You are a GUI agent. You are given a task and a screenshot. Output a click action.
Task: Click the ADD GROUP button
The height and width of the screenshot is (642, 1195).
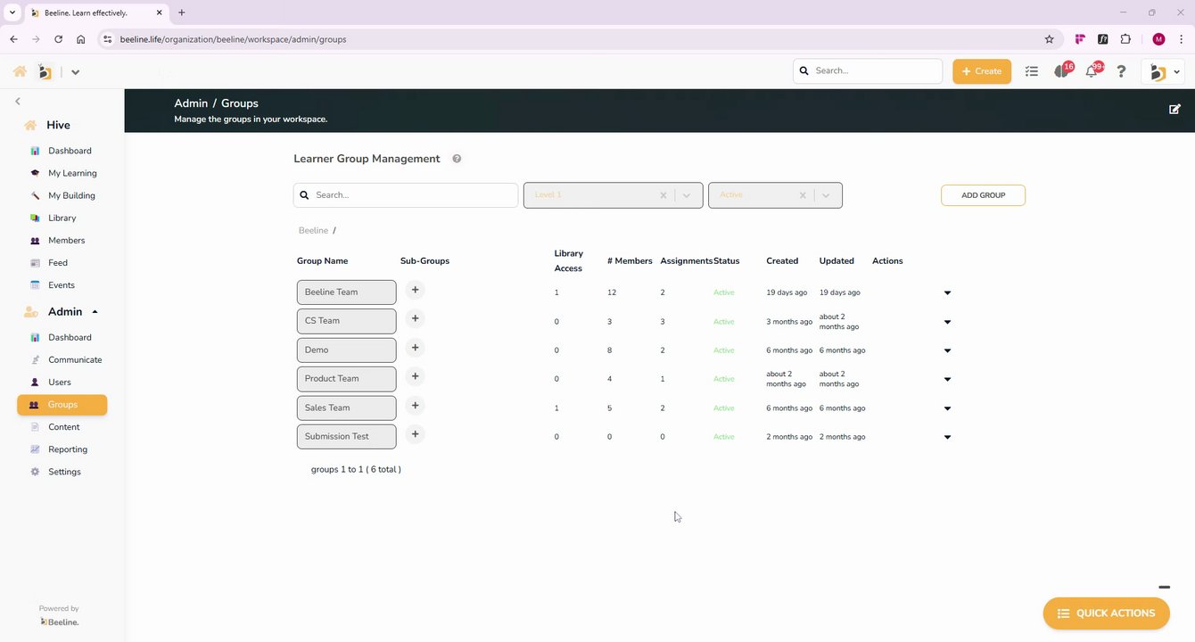click(983, 195)
